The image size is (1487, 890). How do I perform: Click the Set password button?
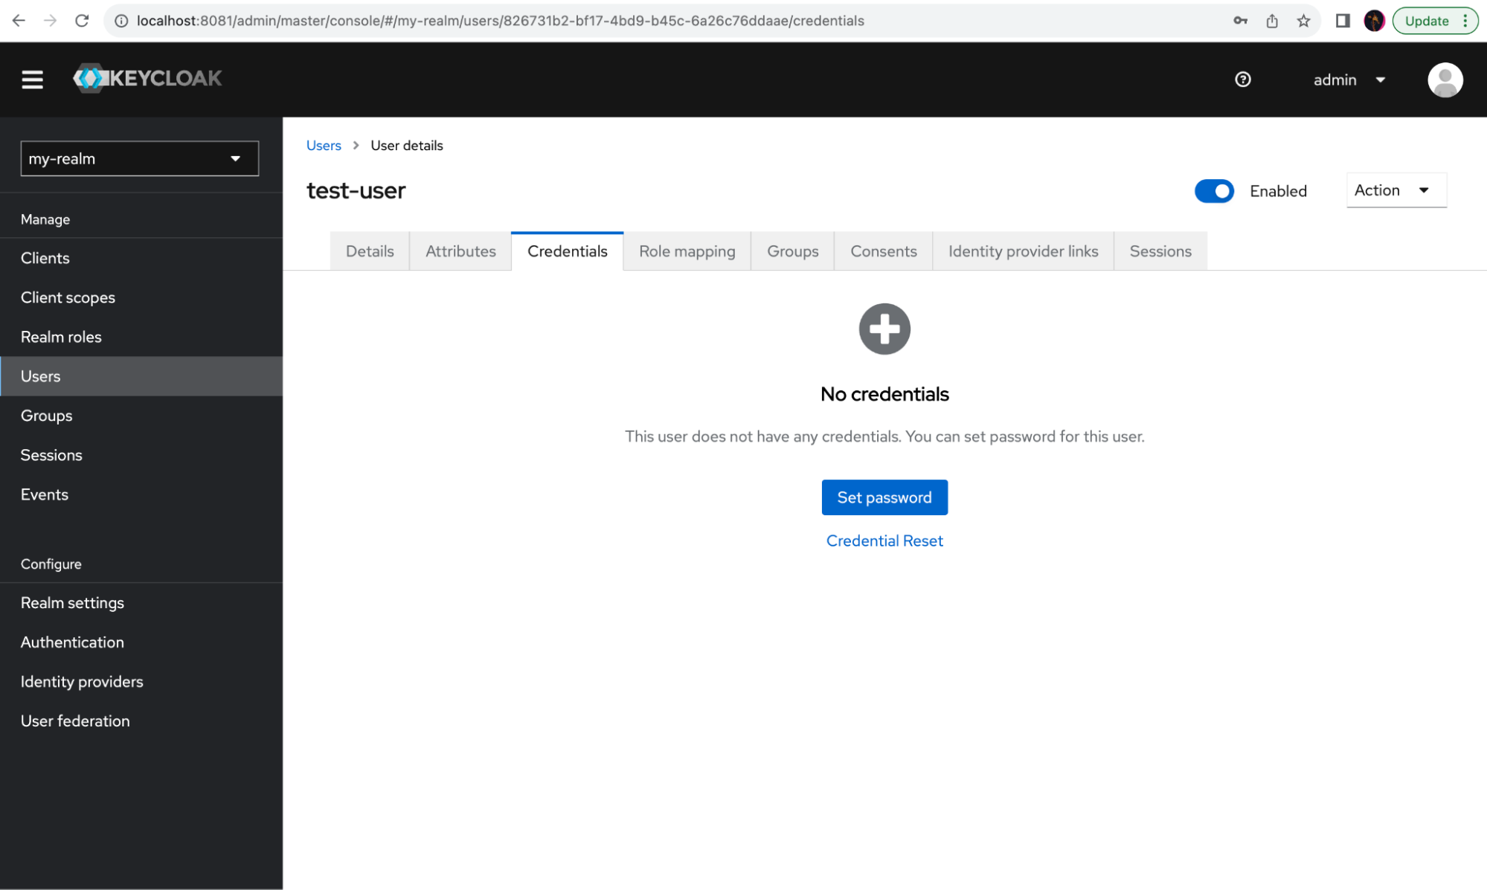click(x=884, y=497)
